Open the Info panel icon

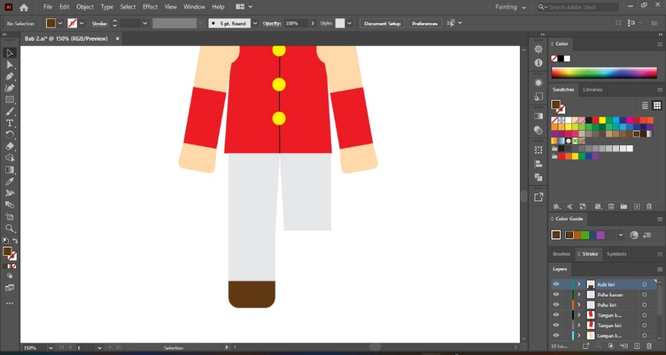pyautogui.click(x=538, y=63)
